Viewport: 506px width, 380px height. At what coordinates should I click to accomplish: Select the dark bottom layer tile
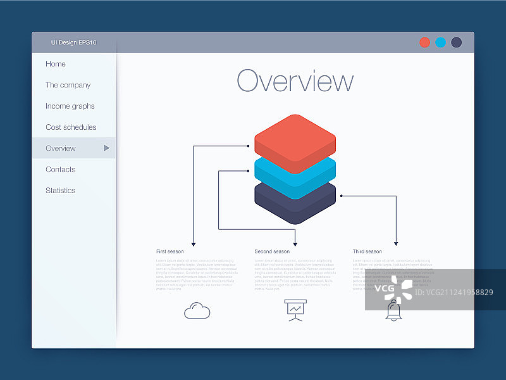click(295, 208)
